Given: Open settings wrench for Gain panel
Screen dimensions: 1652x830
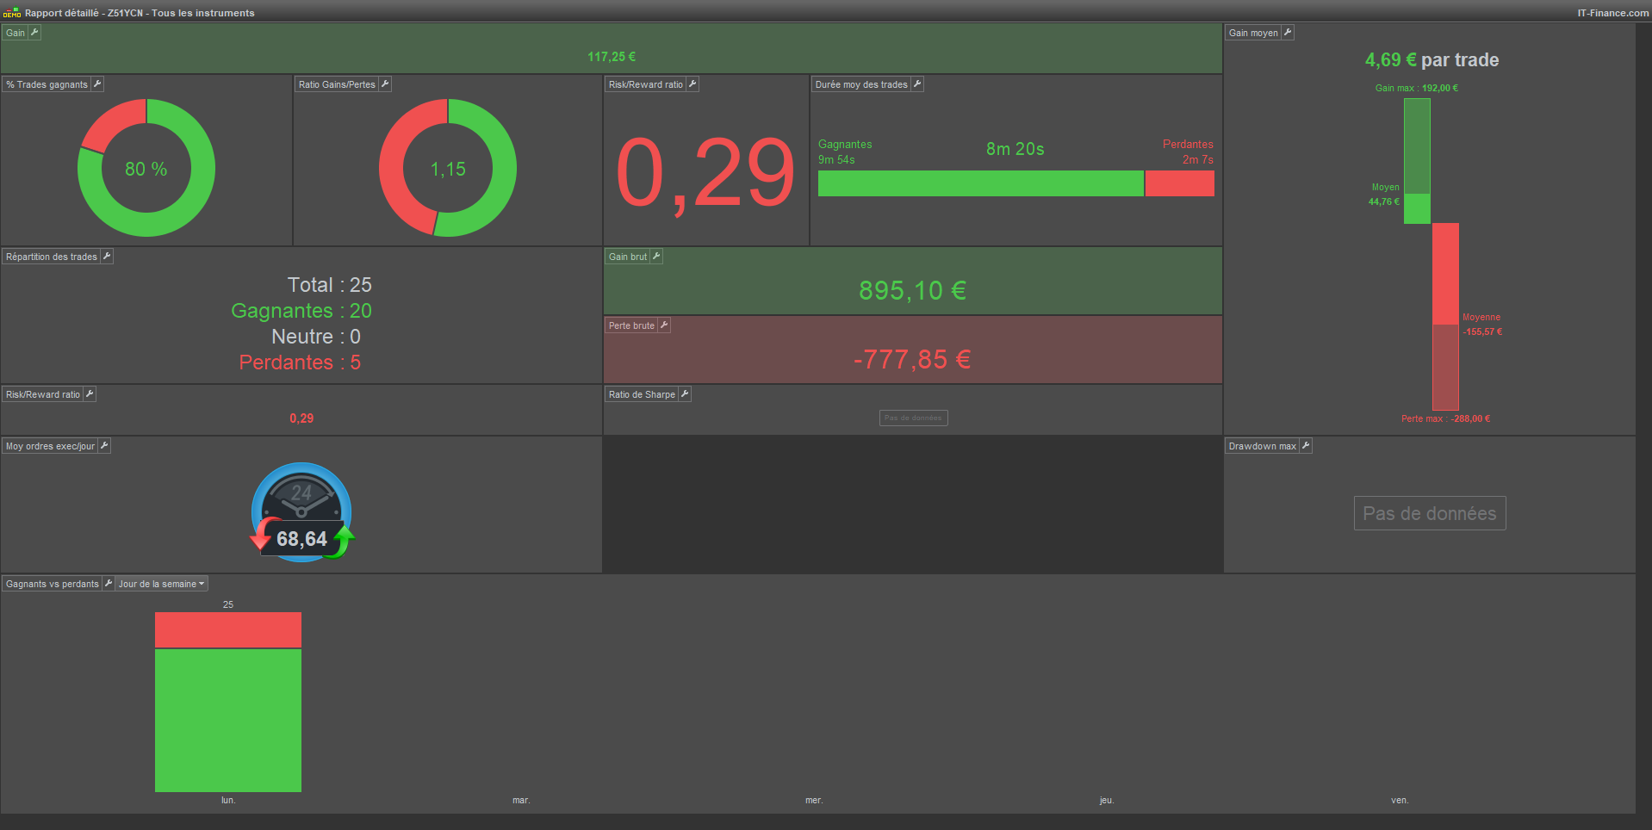Looking at the screenshot, I should 34,33.
